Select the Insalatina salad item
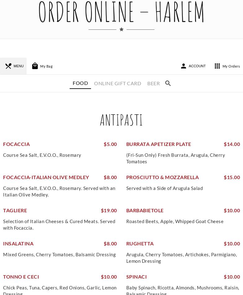The height and width of the screenshot is (295, 243). (x=18, y=244)
